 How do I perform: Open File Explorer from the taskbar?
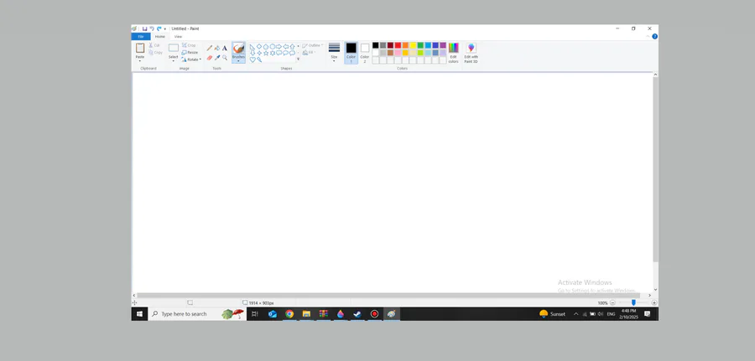click(306, 314)
